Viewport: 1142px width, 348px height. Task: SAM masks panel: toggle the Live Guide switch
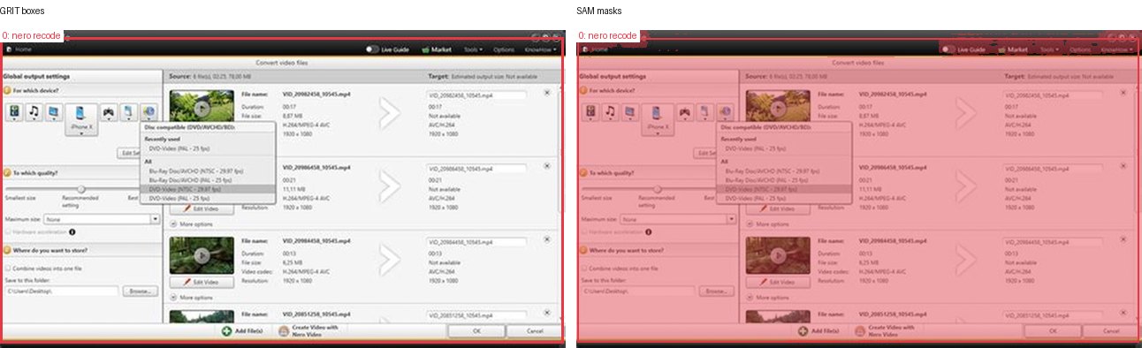[948, 50]
